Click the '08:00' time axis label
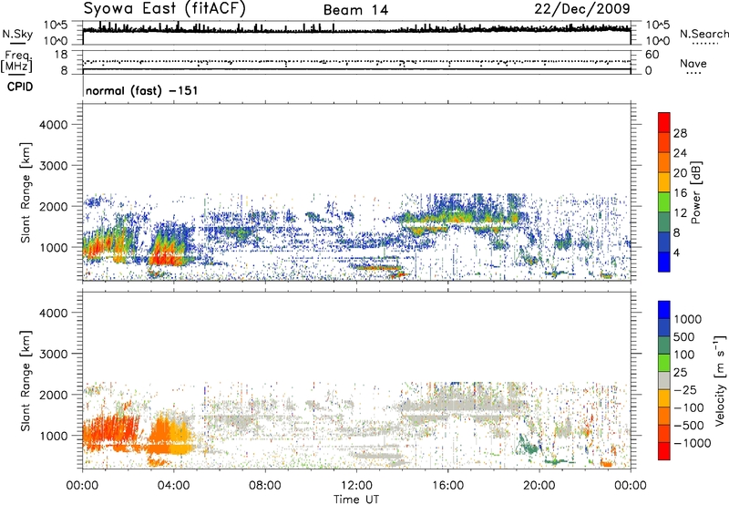This screenshot has width=729, height=505. [x=265, y=486]
